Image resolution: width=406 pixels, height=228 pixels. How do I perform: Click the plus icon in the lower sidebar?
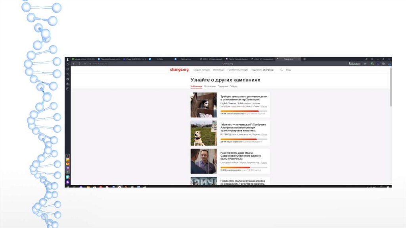[x=67, y=172]
